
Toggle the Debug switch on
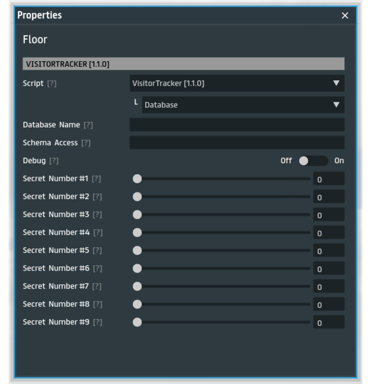coord(313,161)
